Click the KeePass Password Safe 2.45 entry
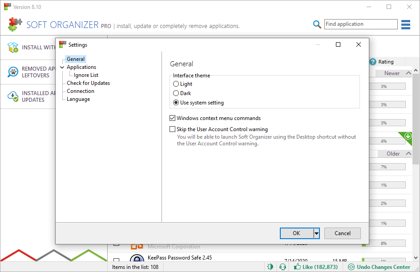420x272 pixels. pos(180,258)
